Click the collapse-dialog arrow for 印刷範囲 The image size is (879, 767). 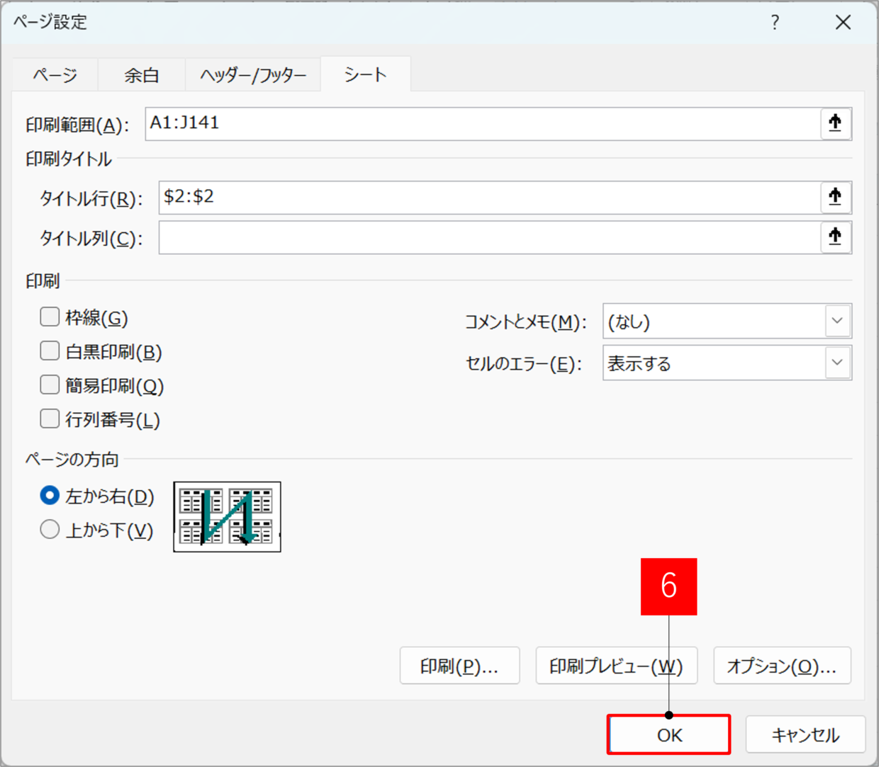pos(835,124)
